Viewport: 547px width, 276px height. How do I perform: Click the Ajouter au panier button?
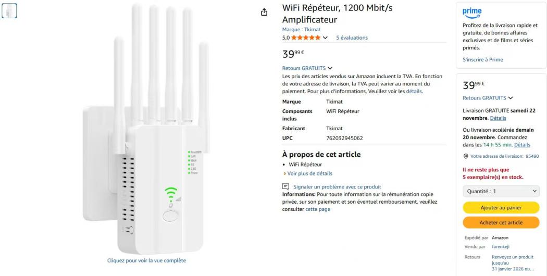[501, 208]
